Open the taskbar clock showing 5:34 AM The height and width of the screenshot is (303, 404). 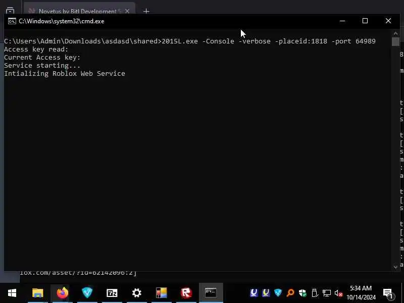coord(361,293)
